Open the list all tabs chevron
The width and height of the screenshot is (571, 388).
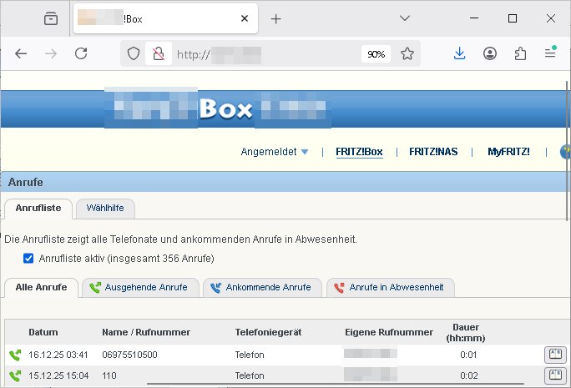405,18
